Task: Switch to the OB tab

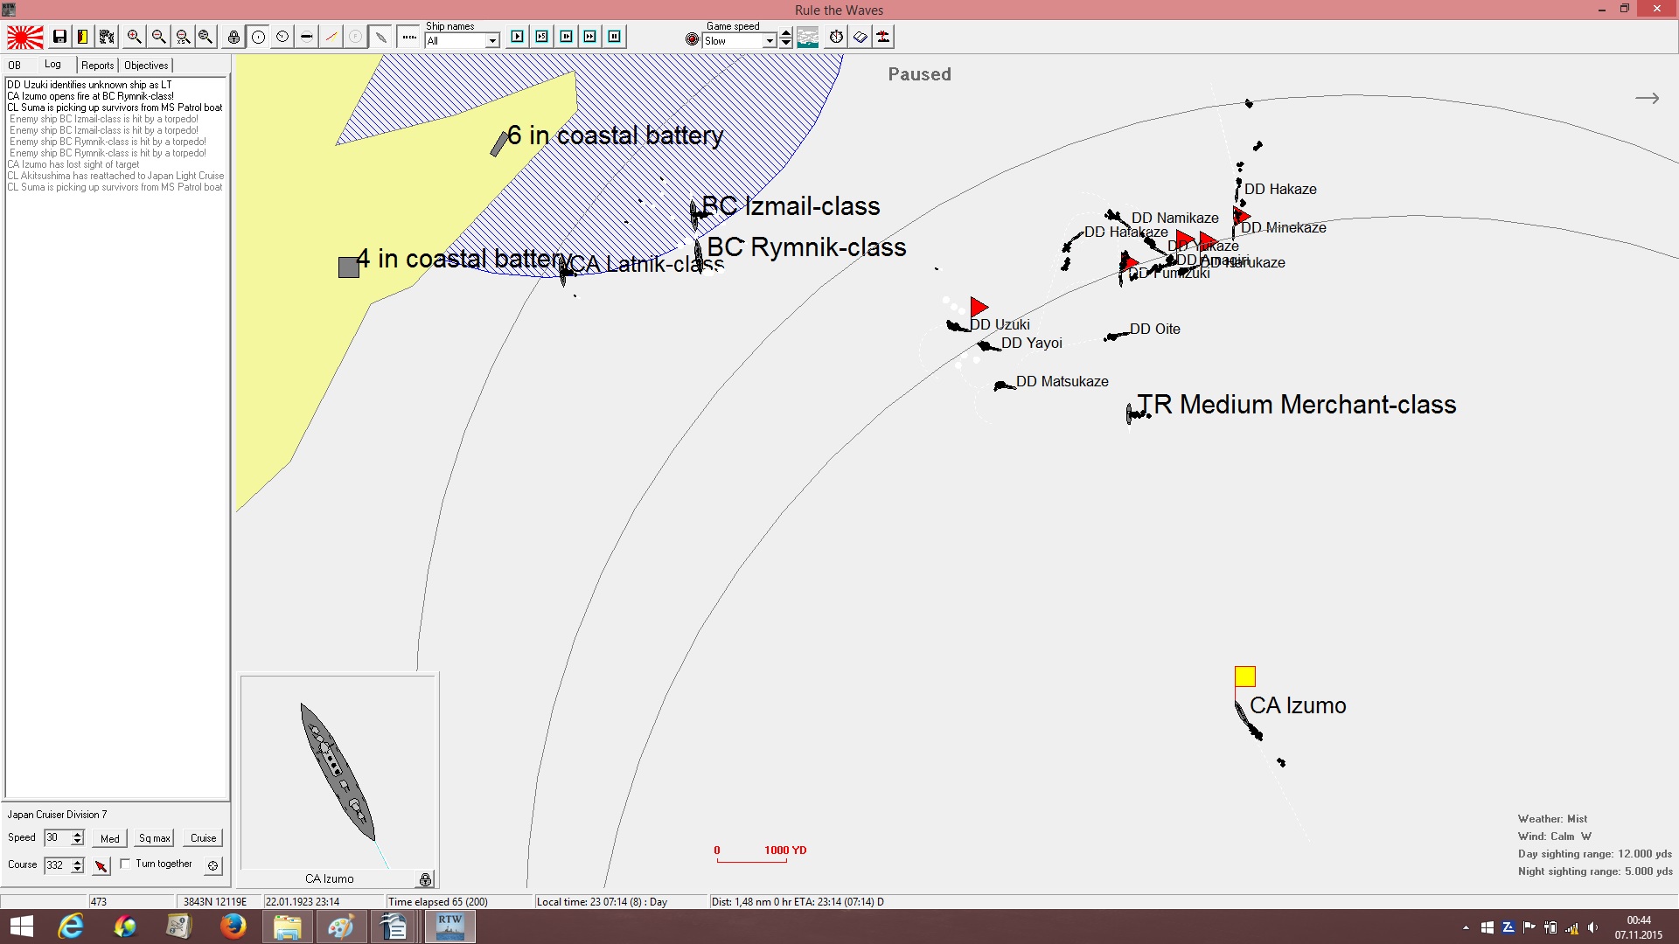Action: click(x=15, y=66)
